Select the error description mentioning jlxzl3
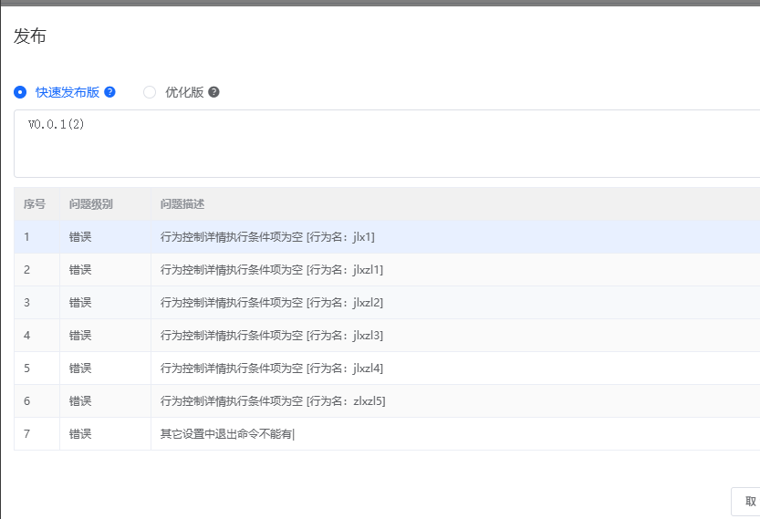Screen dimensions: 760x519 click(271, 335)
